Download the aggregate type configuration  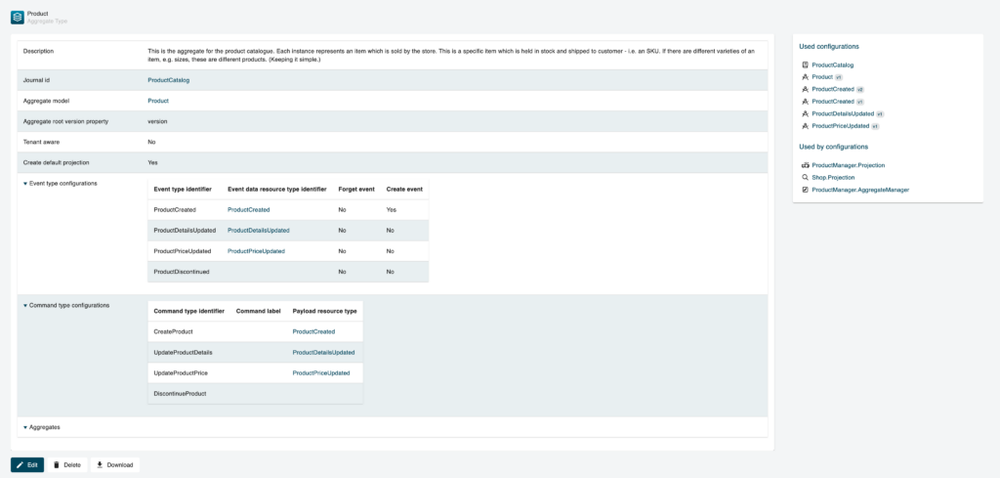(115, 464)
